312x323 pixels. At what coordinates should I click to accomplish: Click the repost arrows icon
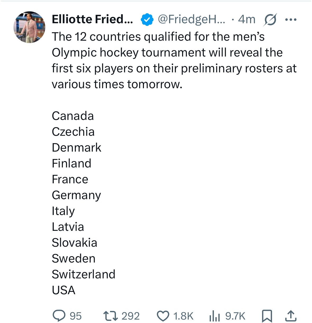coord(110,316)
